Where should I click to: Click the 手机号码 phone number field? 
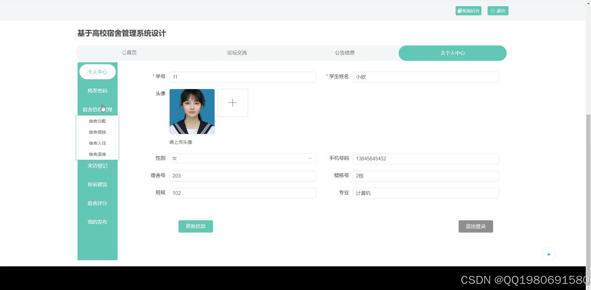click(x=425, y=159)
